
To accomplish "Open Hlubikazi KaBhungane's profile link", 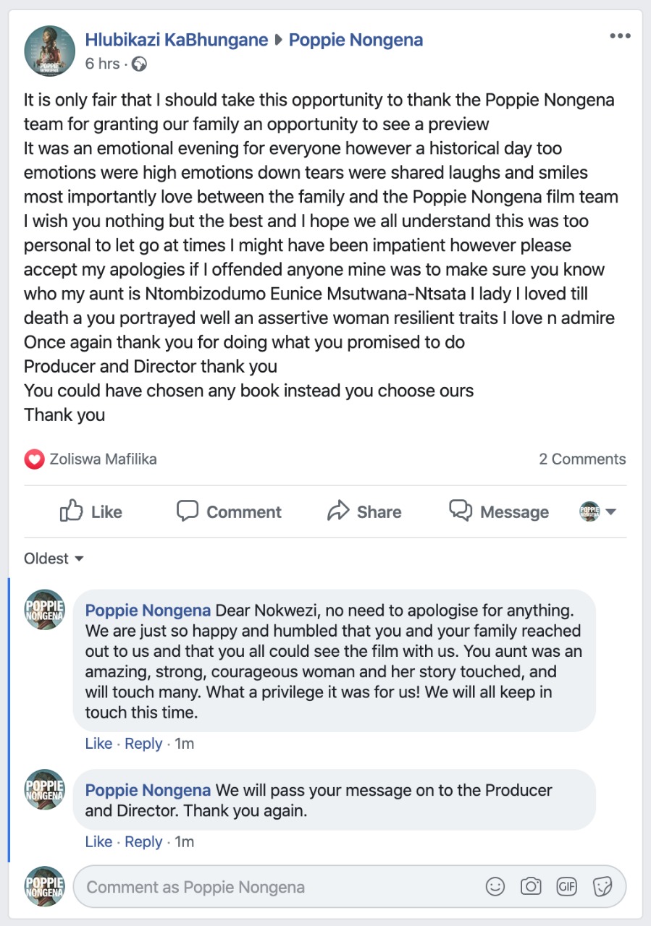I will coord(177,40).
